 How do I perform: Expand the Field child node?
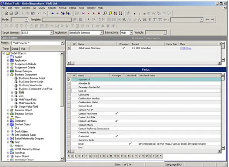tap(12, 92)
